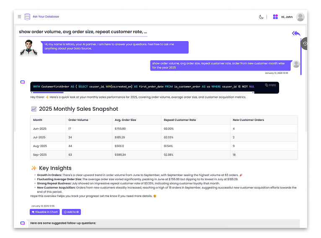Copy the SQL query code
Viewport: 321px width, 238px height.
(x=271, y=85)
